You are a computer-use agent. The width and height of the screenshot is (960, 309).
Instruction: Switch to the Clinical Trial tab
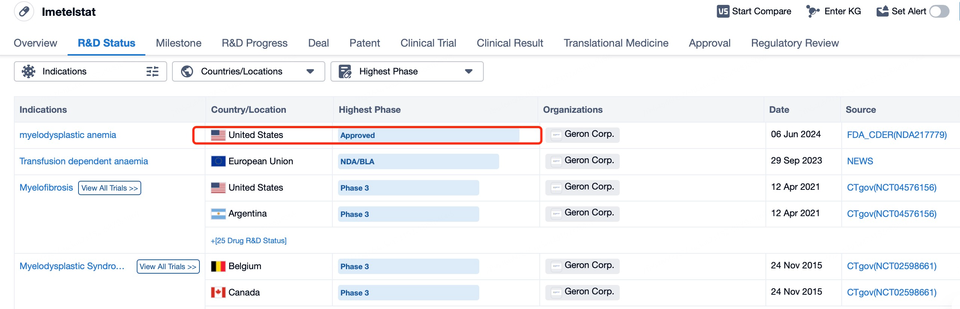pyautogui.click(x=428, y=43)
